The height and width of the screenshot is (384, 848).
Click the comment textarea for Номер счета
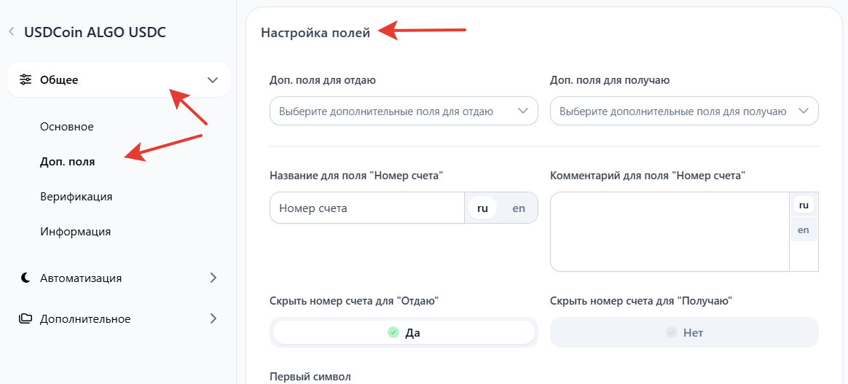click(670, 232)
